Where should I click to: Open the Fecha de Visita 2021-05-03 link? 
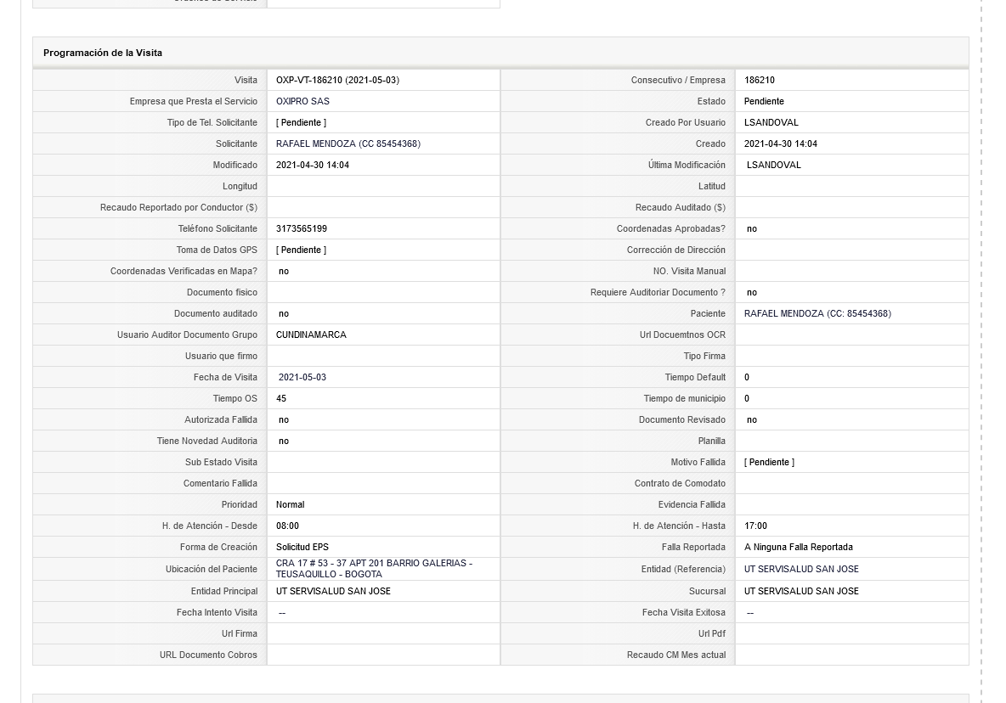pos(302,377)
